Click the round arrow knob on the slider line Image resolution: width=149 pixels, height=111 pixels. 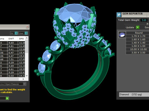coord(147,24)
